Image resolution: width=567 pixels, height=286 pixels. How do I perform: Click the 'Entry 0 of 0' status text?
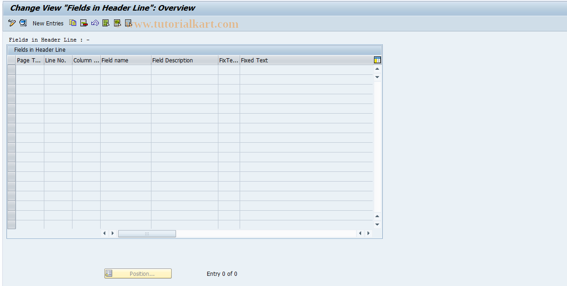(x=222, y=274)
